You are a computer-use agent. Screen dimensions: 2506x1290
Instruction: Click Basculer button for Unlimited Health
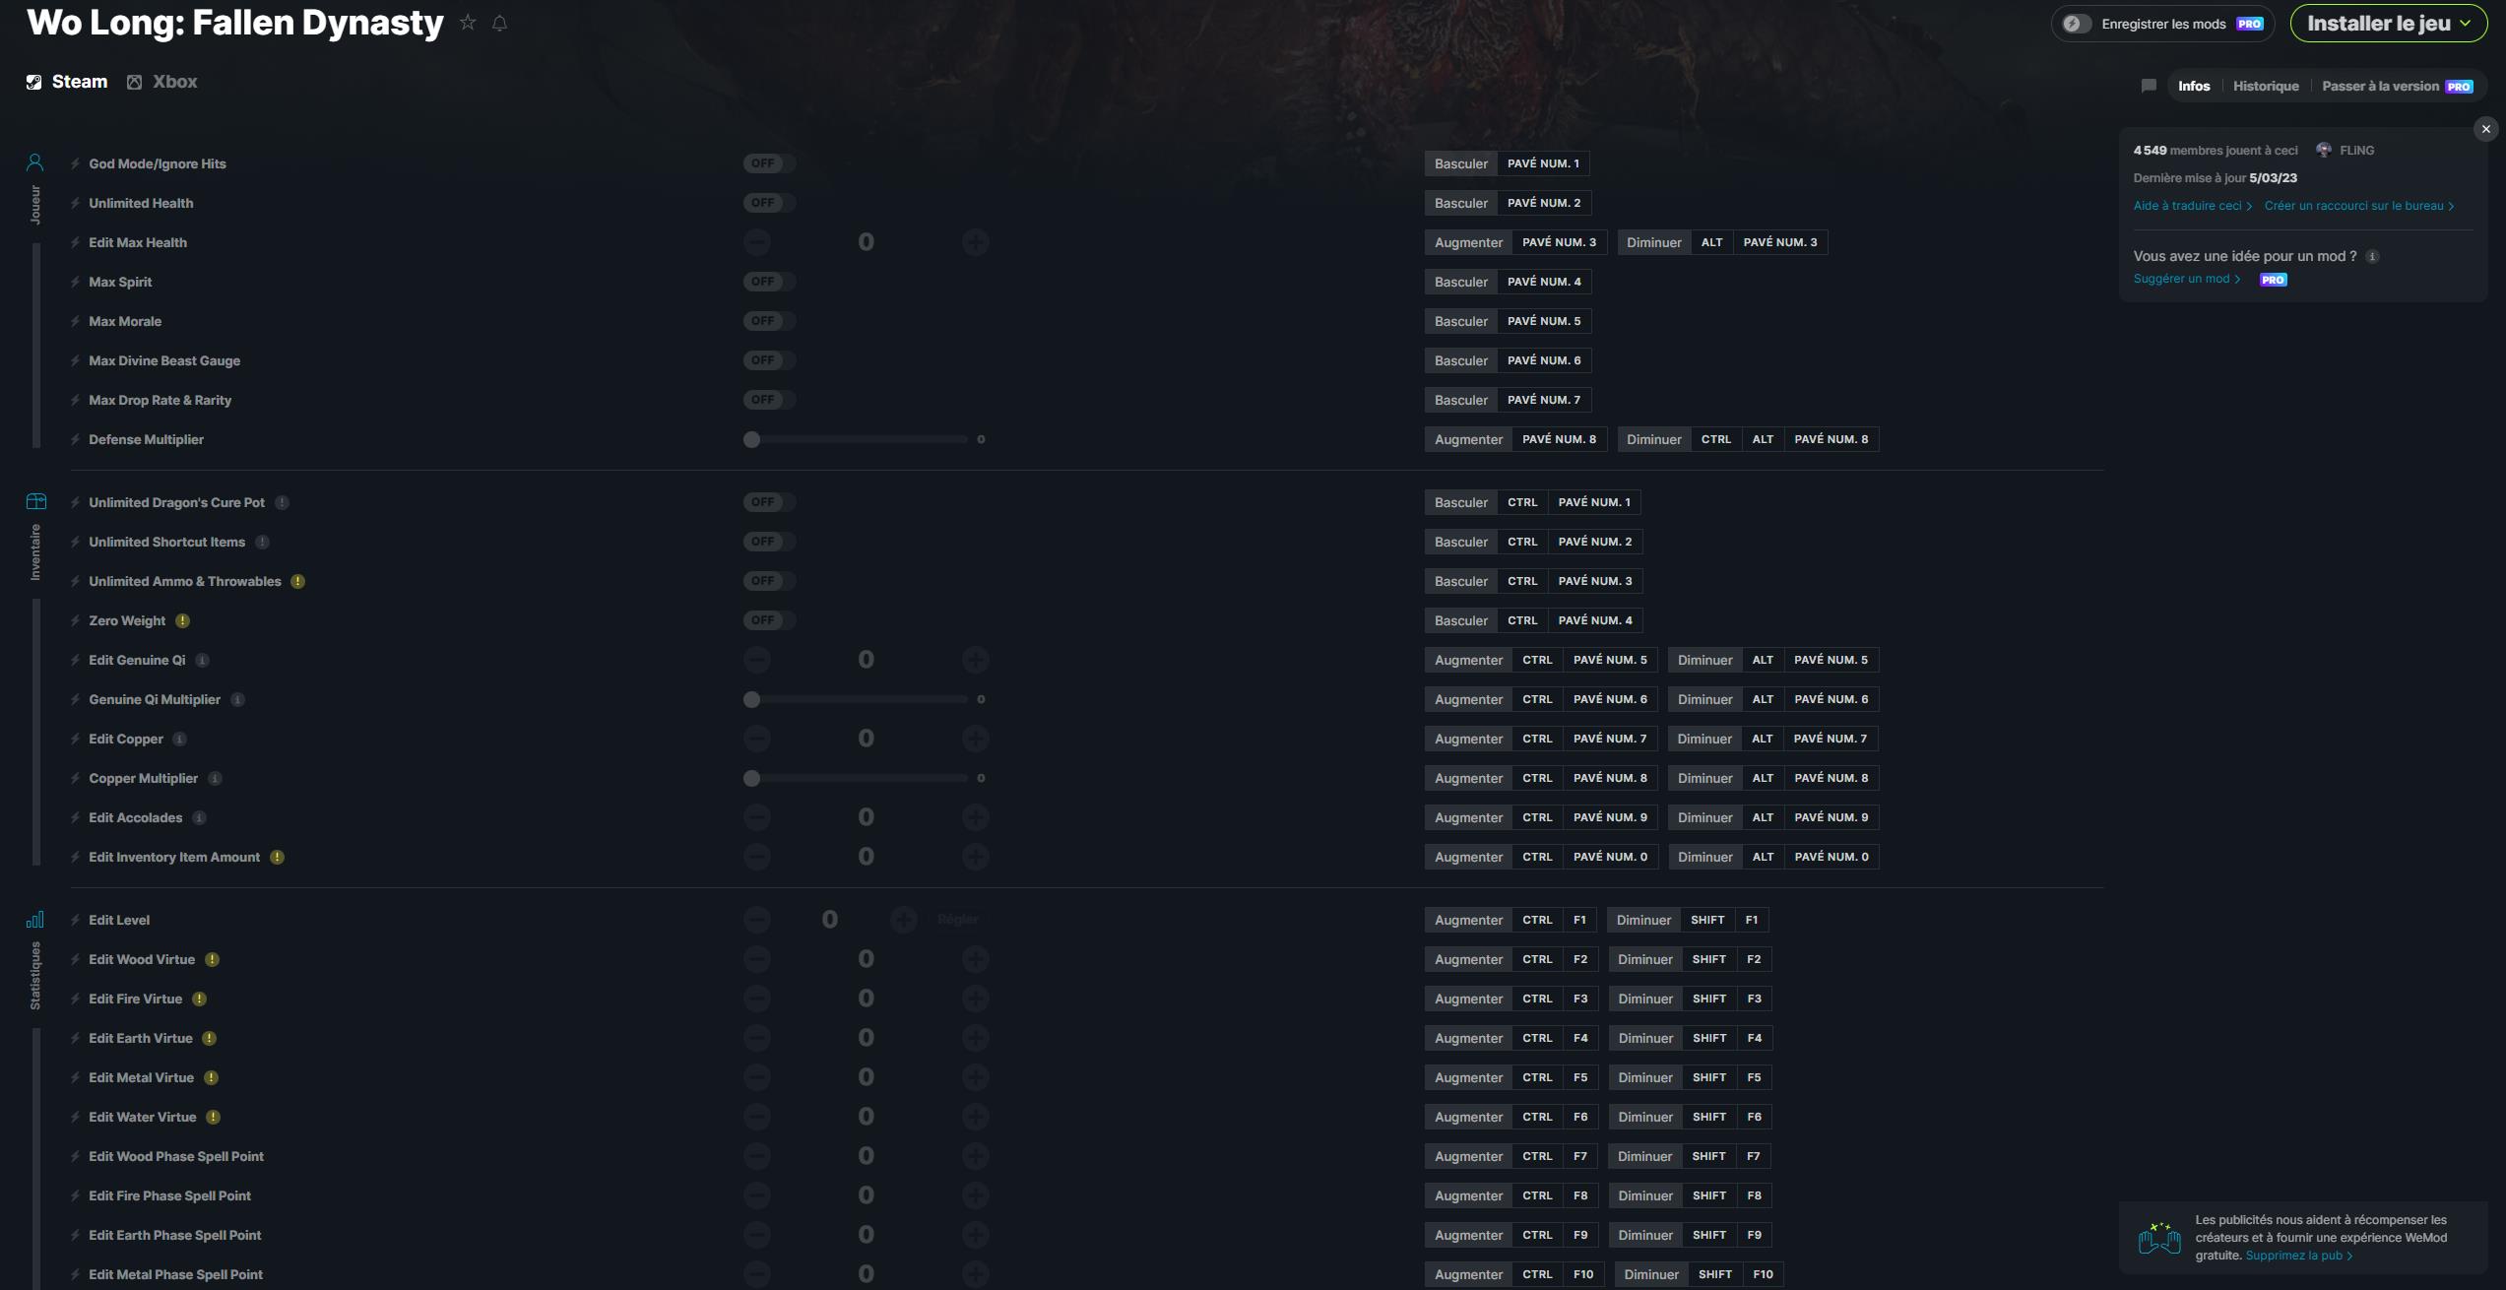click(x=1460, y=203)
